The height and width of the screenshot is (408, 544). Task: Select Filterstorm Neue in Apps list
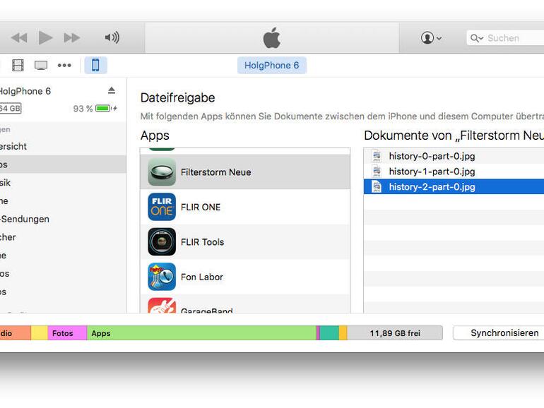point(245,172)
